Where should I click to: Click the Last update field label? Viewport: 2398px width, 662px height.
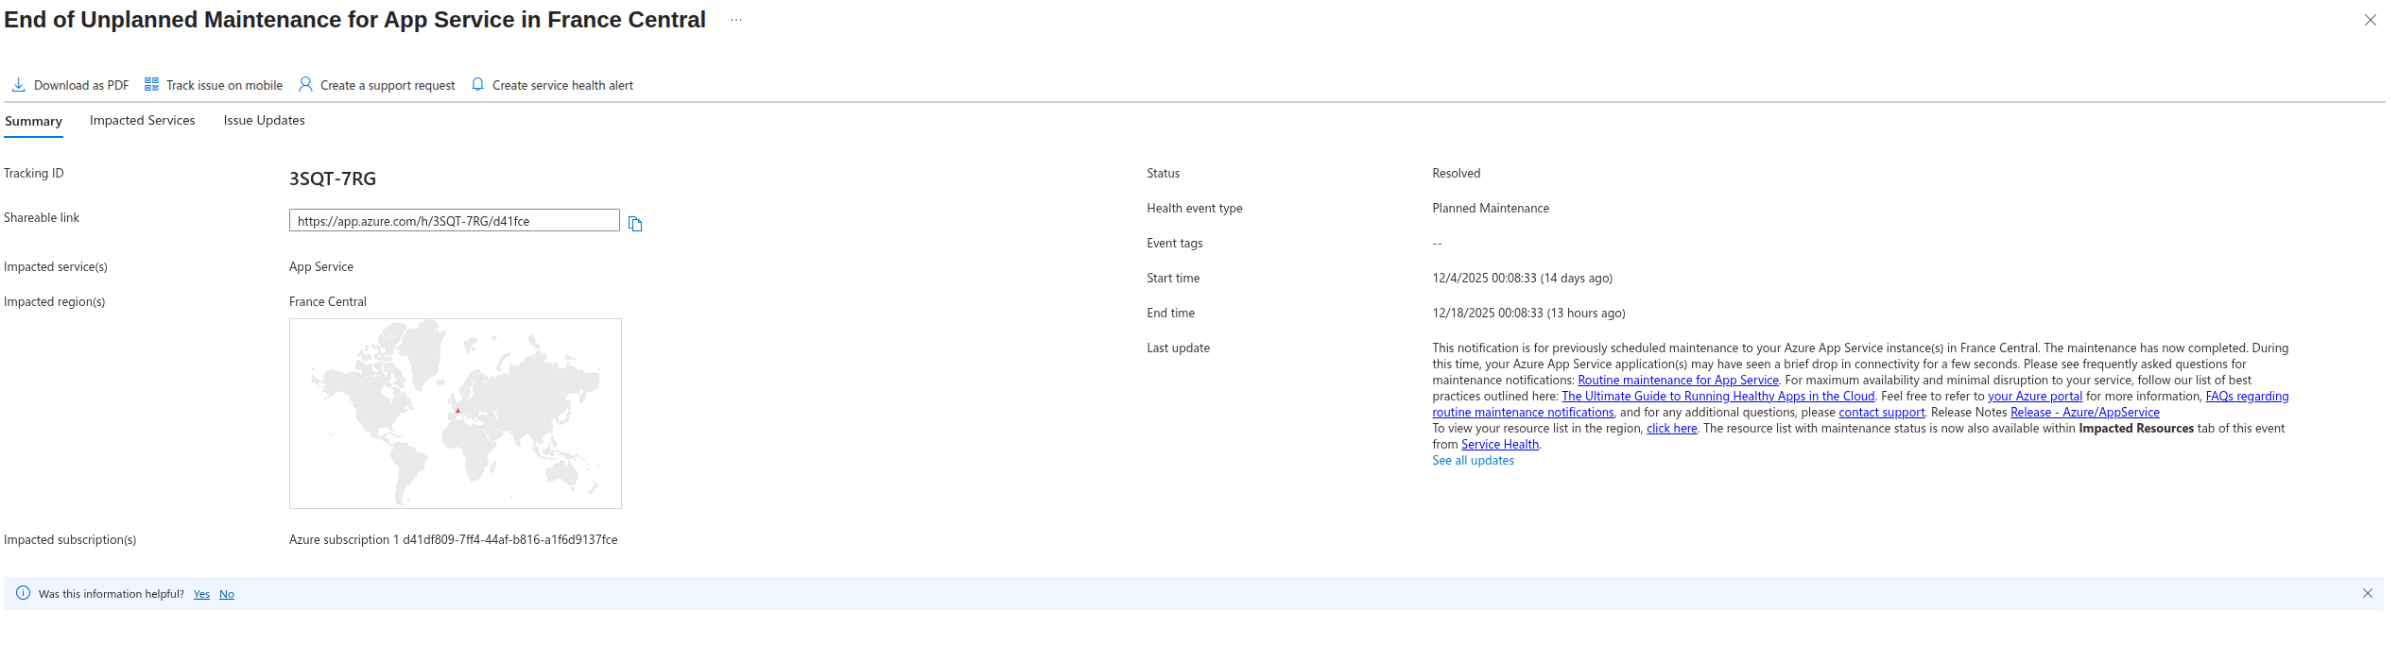coord(1178,348)
